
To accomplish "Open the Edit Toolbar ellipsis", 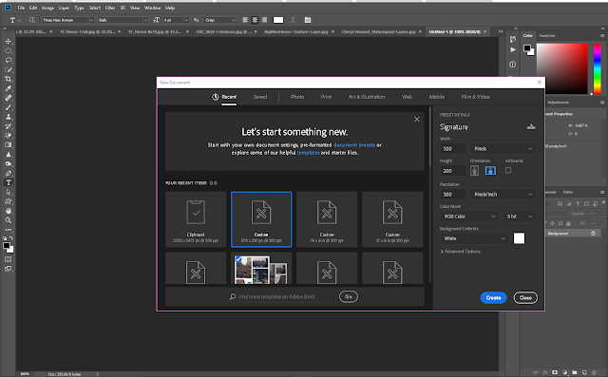I will pos(9,230).
